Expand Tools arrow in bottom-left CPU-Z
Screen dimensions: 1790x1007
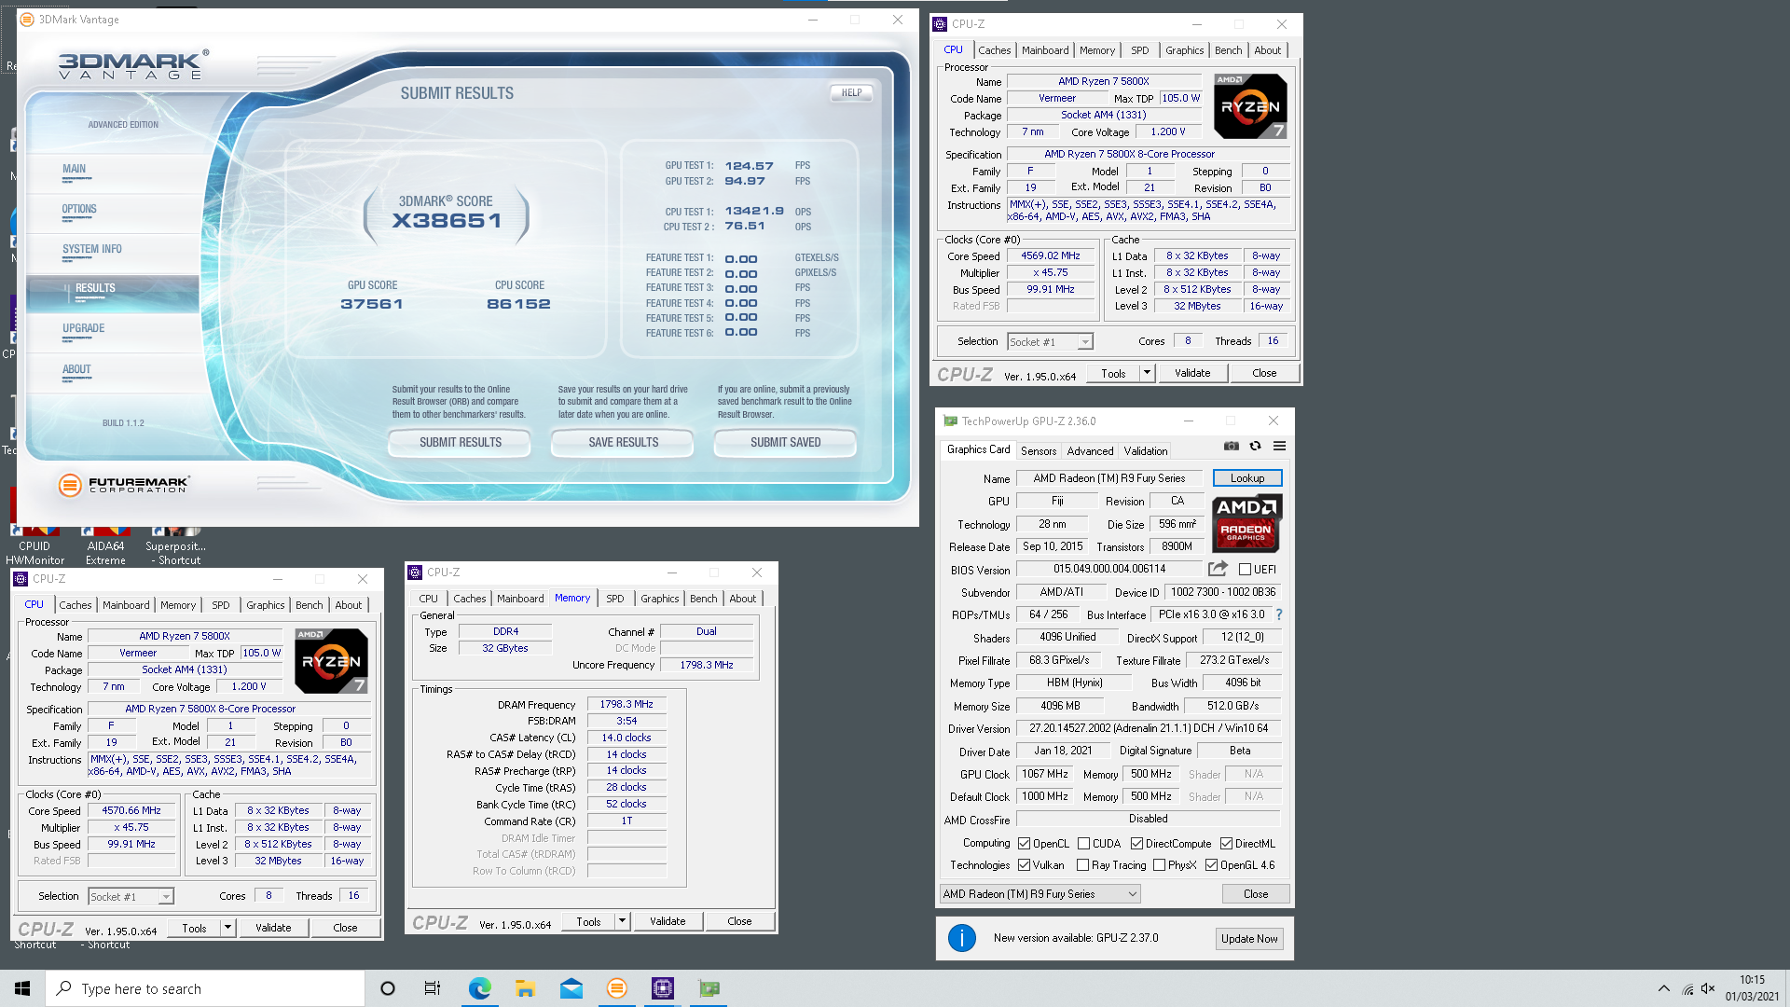(227, 928)
